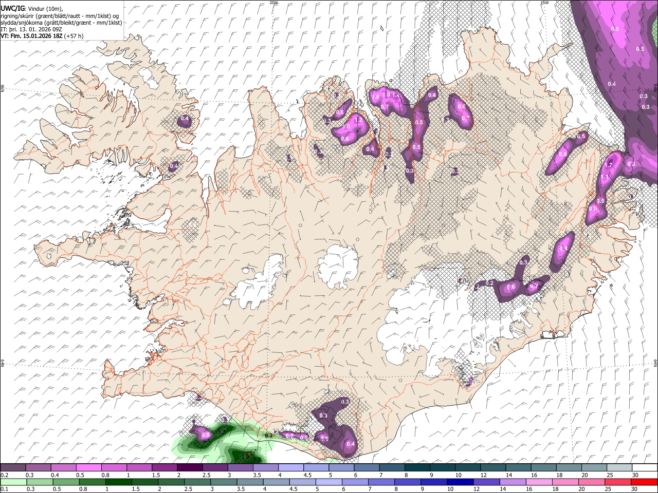Select the dark mauve 0.2 snow-scale swatch
Image resolution: width=658 pixels, height=493 pixels.
pos(12,467)
